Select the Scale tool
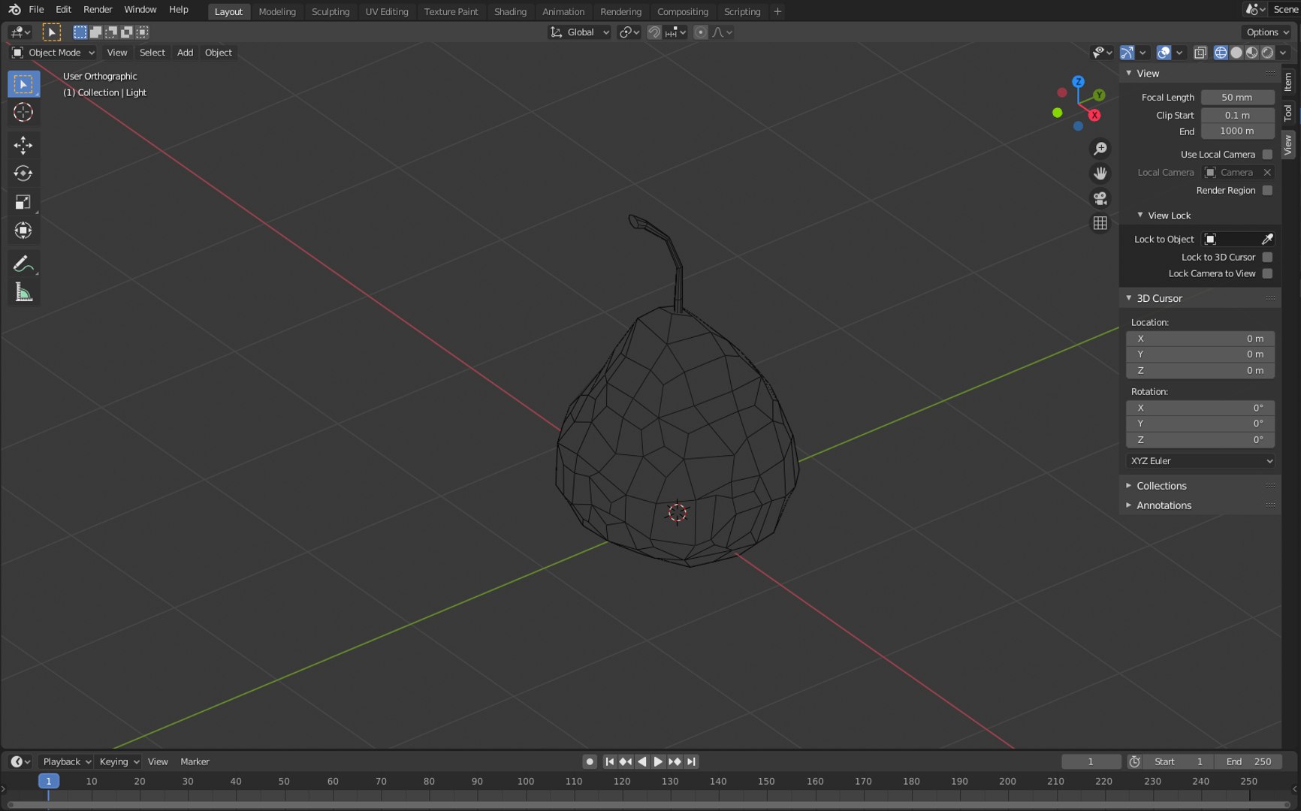 pyautogui.click(x=23, y=202)
